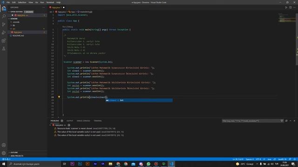This screenshot has width=298, height=167.
Task: Click the sozlu2 unused variable warning
Action: [88, 135]
